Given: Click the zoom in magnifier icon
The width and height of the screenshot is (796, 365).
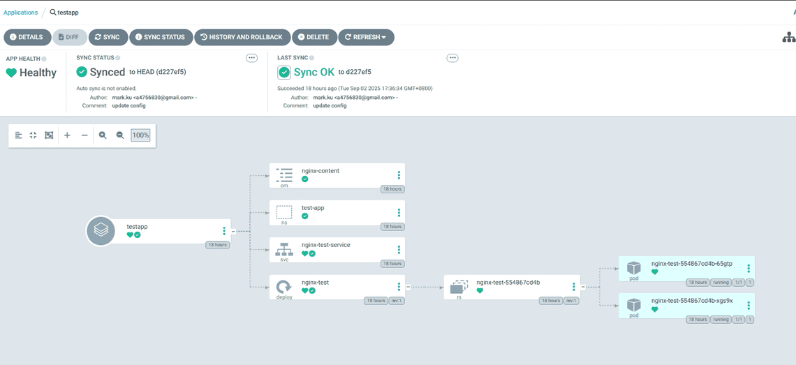Looking at the screenshot, I should pos(103,135).
